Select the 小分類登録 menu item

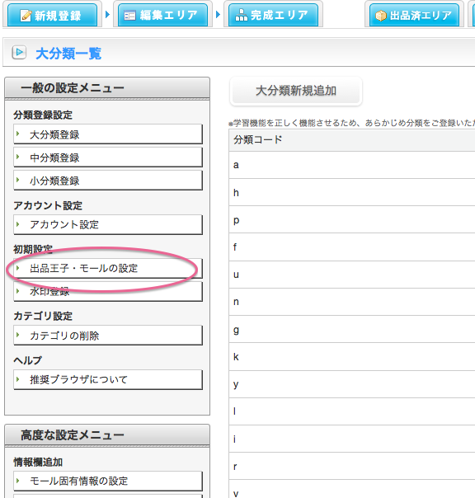point(108,181)
